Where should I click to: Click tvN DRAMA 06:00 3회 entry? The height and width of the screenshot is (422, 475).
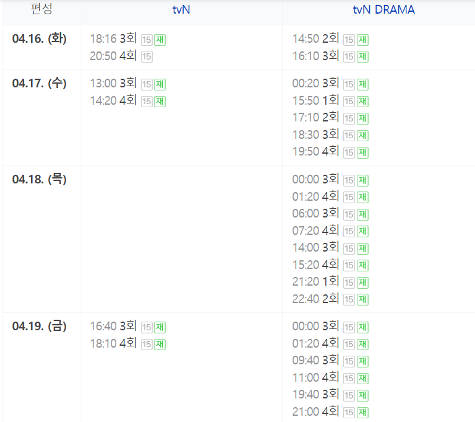point(315,213)
